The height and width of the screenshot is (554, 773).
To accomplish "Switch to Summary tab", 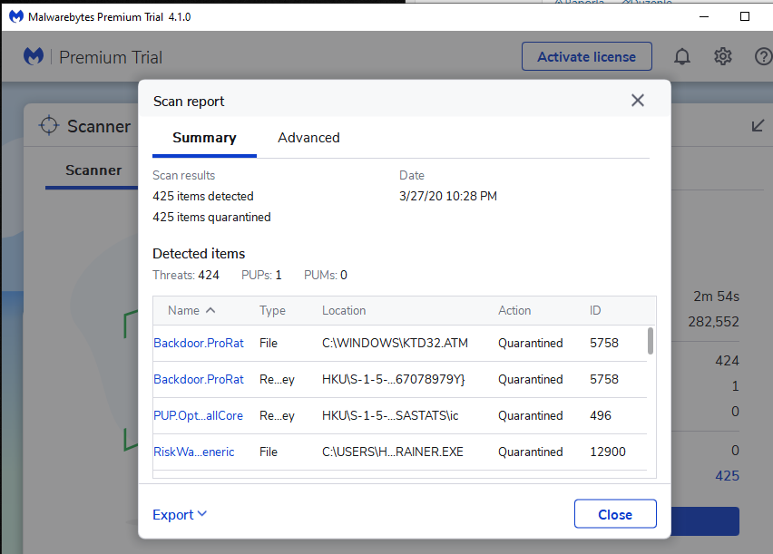I will click(204, 138).
